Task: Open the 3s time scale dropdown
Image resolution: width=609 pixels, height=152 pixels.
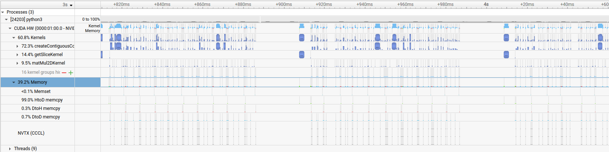Action: point(67,5)
